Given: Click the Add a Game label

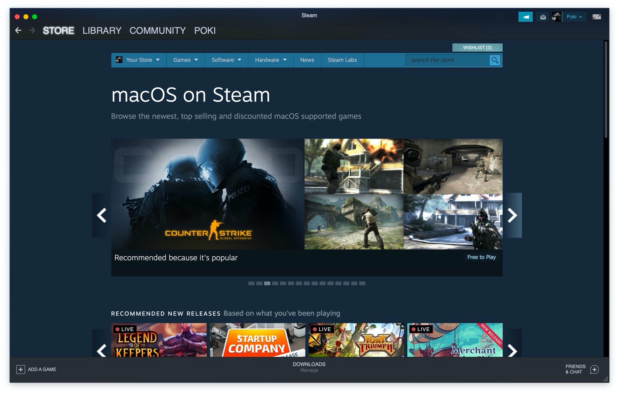Looking at the screenshot, I should [42, 369].
